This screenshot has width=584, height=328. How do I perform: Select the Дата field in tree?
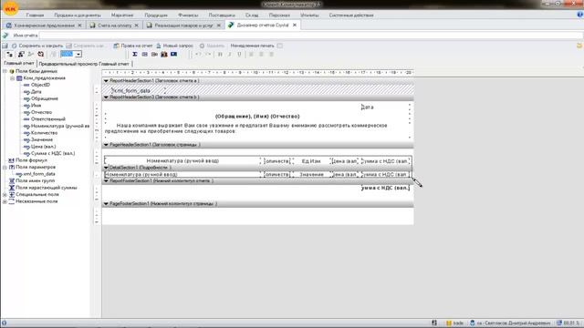pos(36,91)
